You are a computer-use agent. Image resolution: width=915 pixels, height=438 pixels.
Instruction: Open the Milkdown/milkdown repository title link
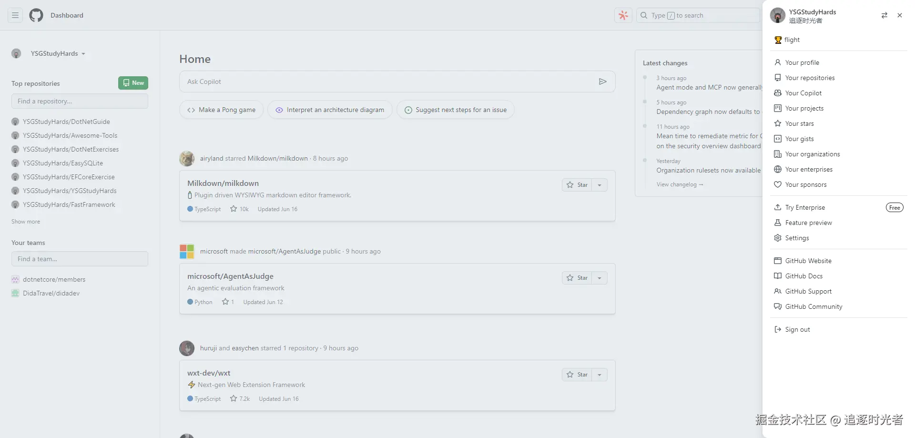tap(223, 183)
